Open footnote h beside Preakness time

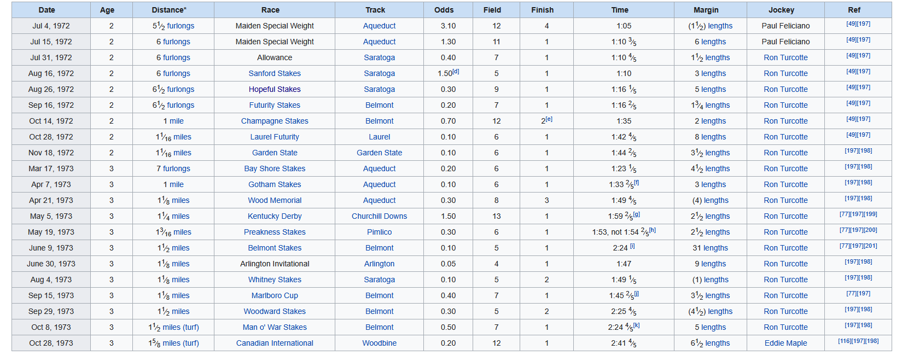[653, 230]
